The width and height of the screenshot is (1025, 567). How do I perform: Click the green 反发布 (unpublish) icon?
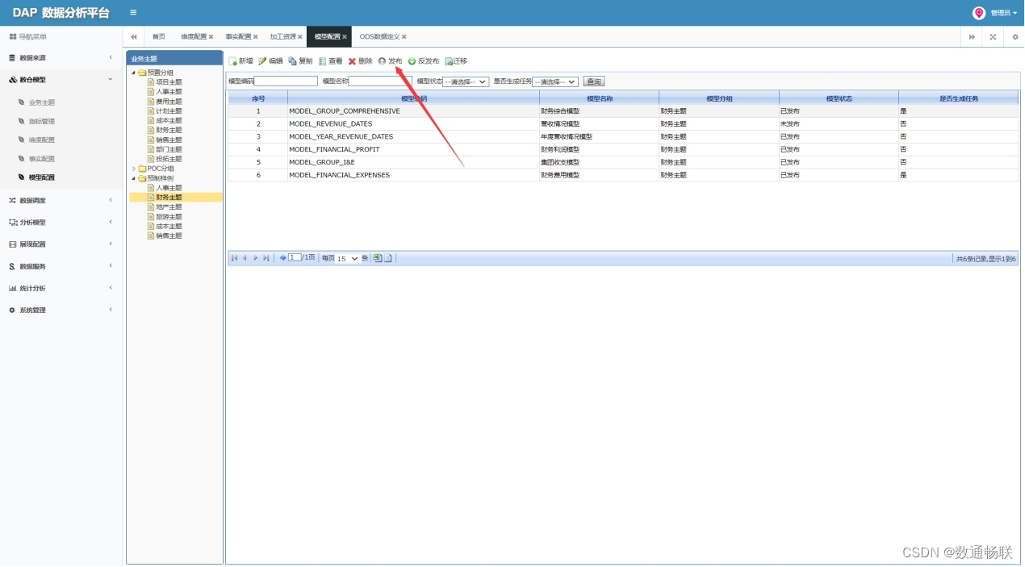click(x=412, y=61)
